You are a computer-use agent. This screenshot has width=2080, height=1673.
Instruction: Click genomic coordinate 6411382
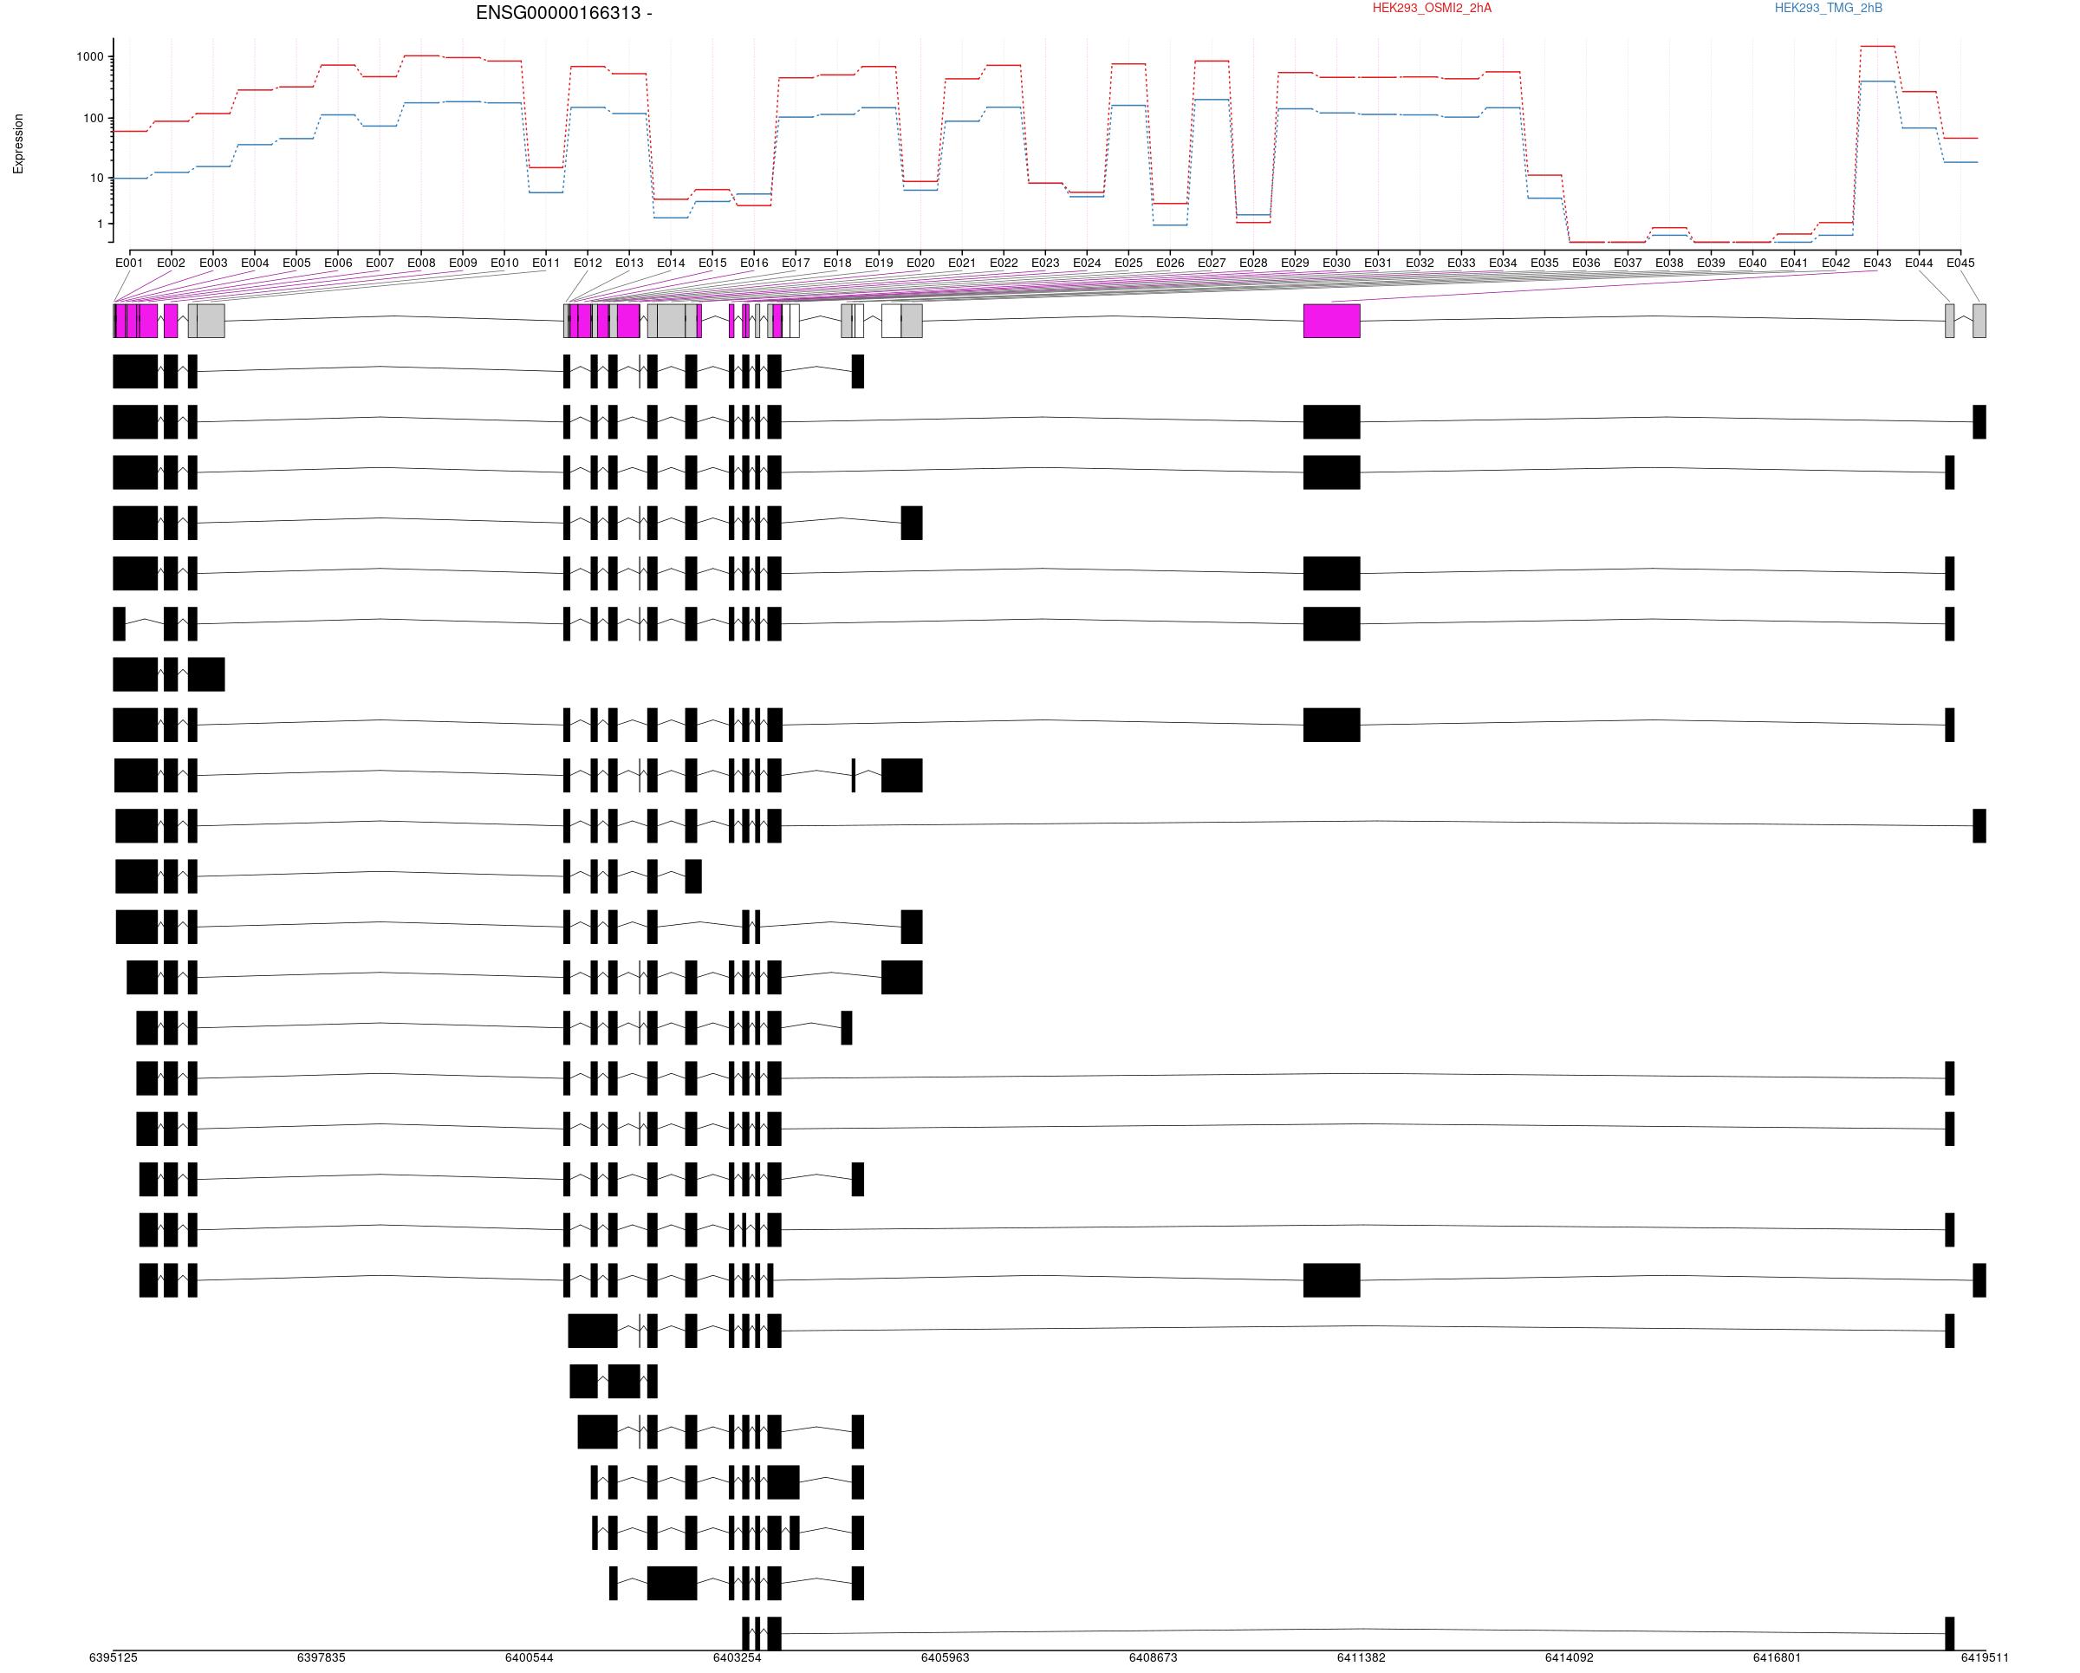(x=1362, y=1657)
